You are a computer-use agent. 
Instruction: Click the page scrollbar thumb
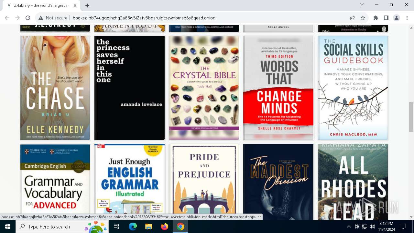[x=411, y=117]
